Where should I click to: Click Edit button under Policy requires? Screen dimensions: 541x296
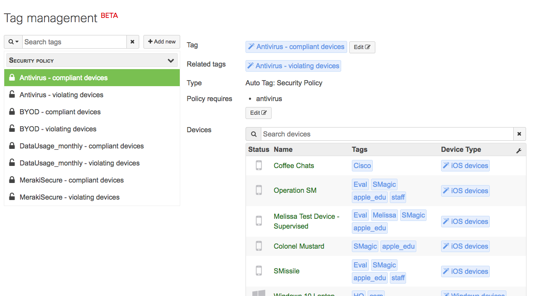point(258,113)
